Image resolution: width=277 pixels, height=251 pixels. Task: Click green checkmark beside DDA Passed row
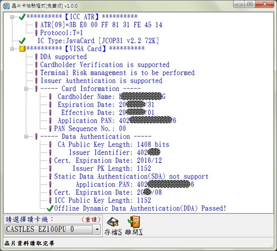pos(50,209)
